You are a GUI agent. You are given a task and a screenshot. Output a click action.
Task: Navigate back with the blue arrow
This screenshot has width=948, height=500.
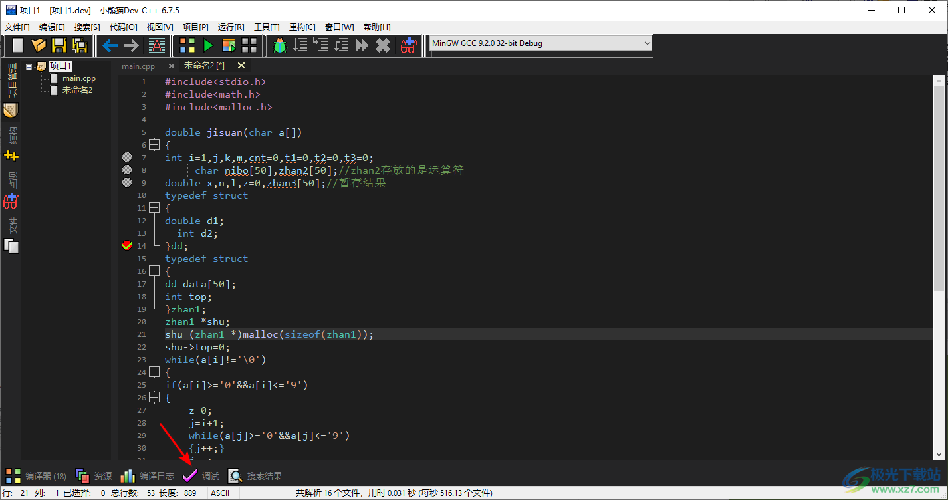pyautogui.click(x=110, y=45)
